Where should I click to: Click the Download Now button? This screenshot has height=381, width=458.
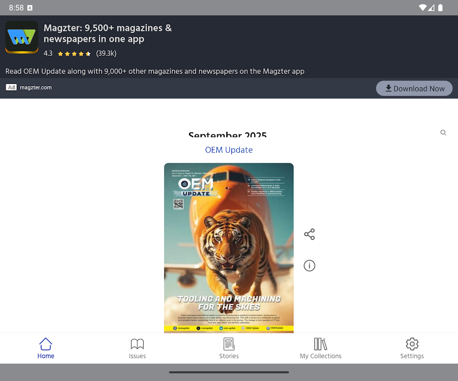[x=414, y=88]
